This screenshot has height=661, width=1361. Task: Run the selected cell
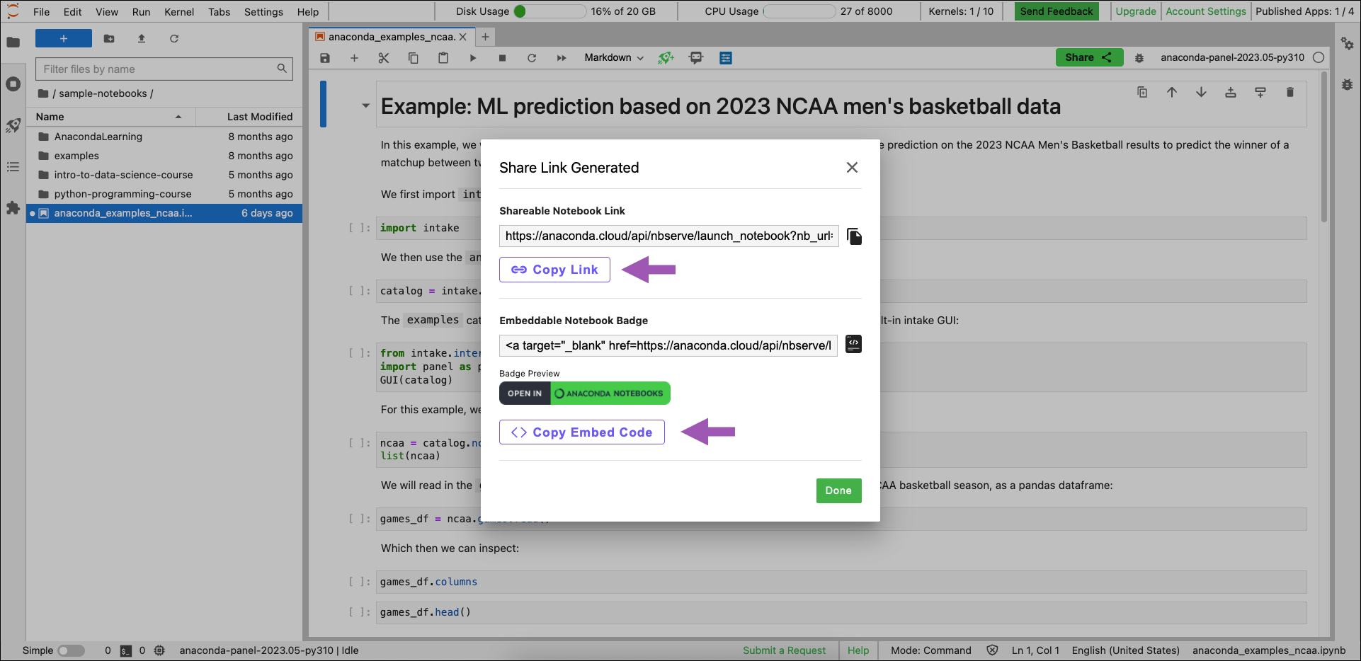coord(473,58)
